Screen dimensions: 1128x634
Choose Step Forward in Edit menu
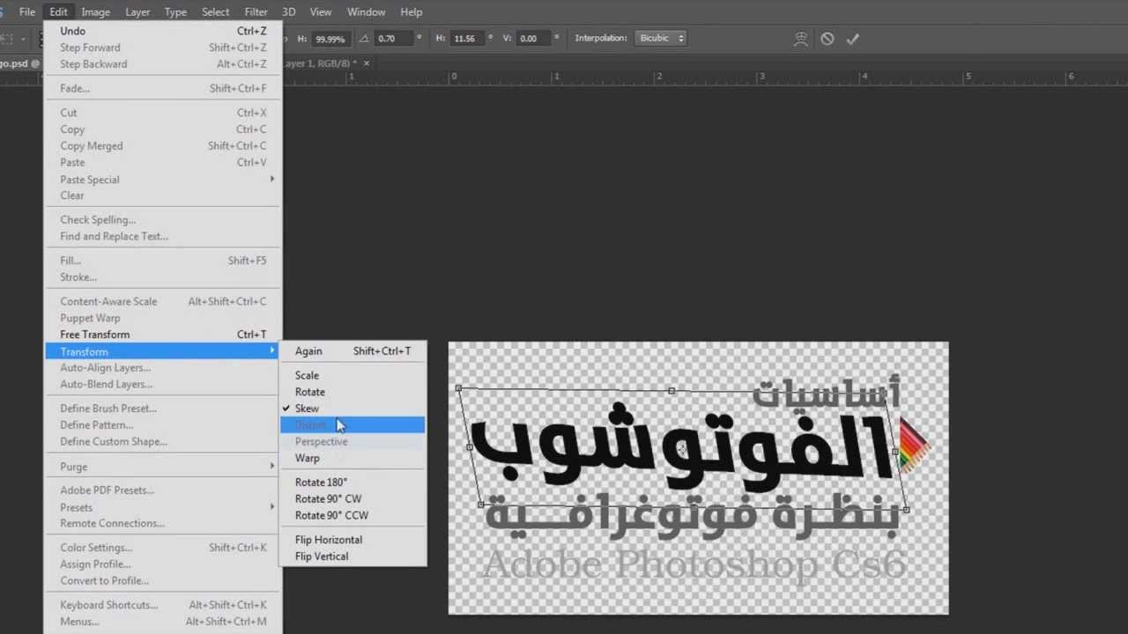pos(163,48)
